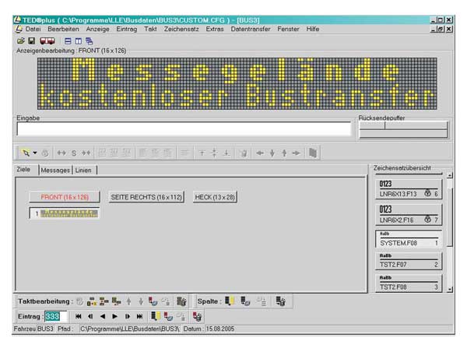Open the Takt menu

[150, 29]
